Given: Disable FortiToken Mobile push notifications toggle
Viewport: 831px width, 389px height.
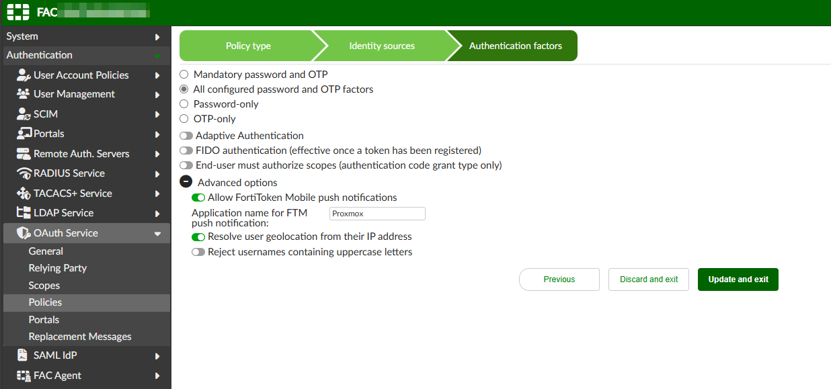Looking at the screenshot, I should click(x=198, y=198).
